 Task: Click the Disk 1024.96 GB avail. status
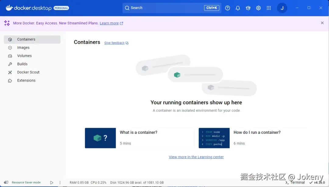(137, 183)
